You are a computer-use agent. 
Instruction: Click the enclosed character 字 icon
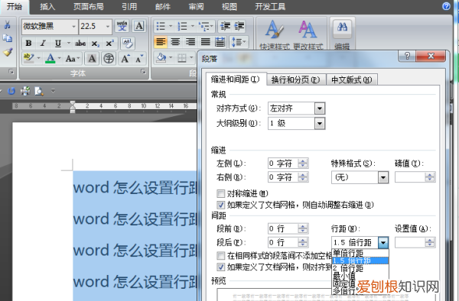(109, 59)
